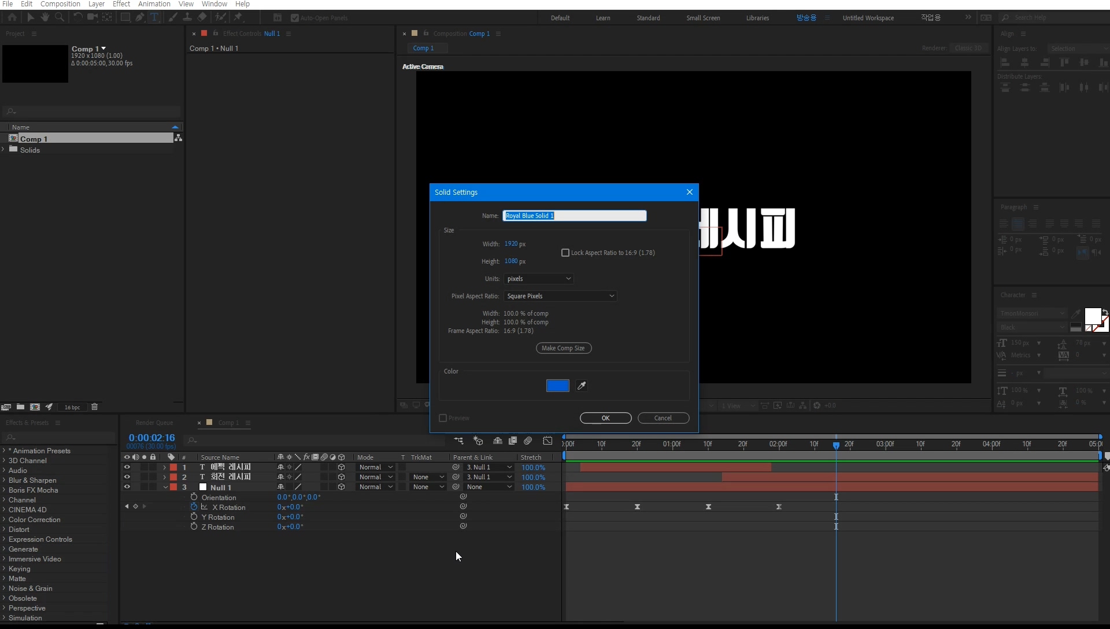Click the blue solid color swatch
This screenshot has width=1110, height=629.
(557, 386)
